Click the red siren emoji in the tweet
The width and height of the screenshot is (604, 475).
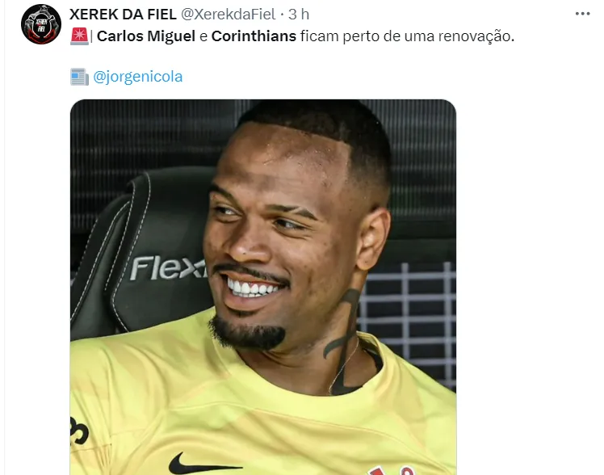pos(79,36)
